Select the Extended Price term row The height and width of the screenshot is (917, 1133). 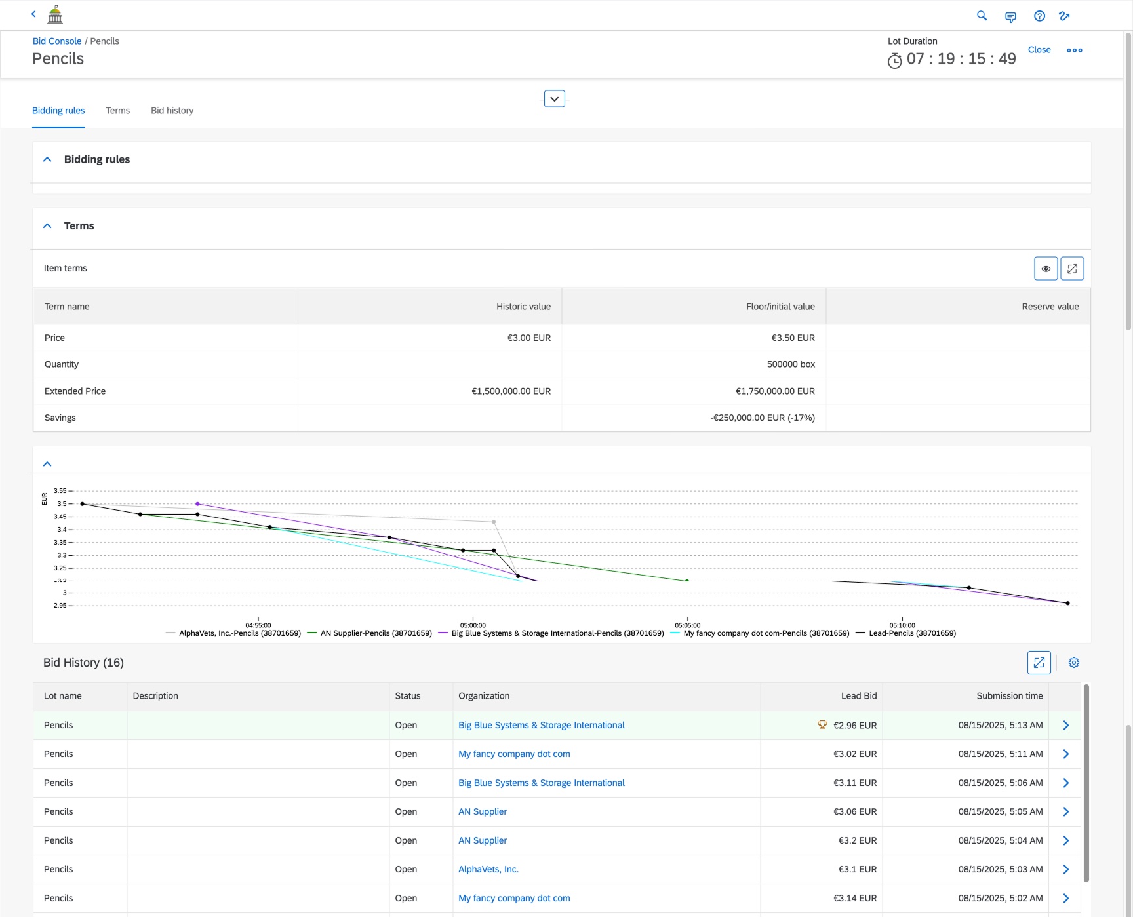tap(562, 391)
